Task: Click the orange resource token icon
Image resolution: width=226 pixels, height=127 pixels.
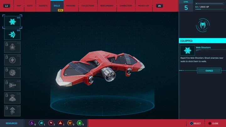Action: [x=70, y=123]
